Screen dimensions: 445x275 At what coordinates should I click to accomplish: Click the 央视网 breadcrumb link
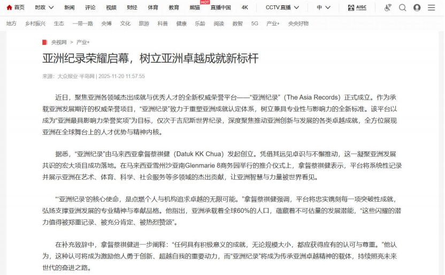click(59, 42)
